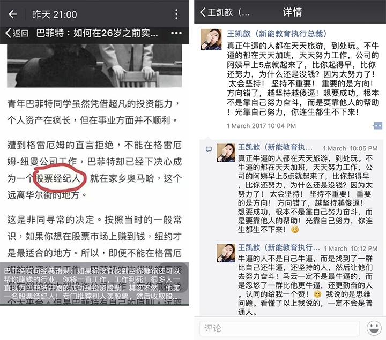The image size is (386, 340).
Task: Tap avatar of the 10:12 PM comment
Action: [x=226, y=253]
